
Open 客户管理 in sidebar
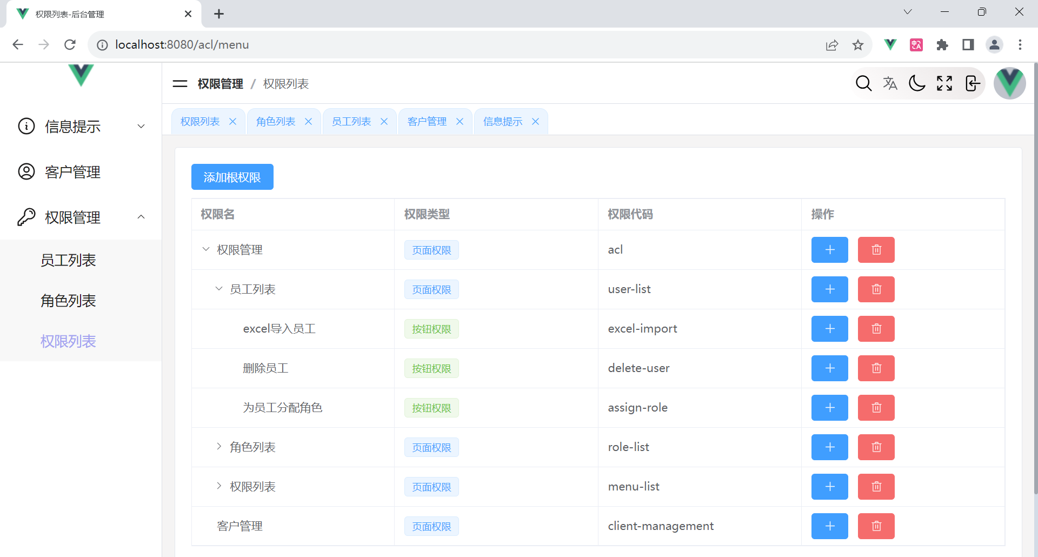(81, 172)
